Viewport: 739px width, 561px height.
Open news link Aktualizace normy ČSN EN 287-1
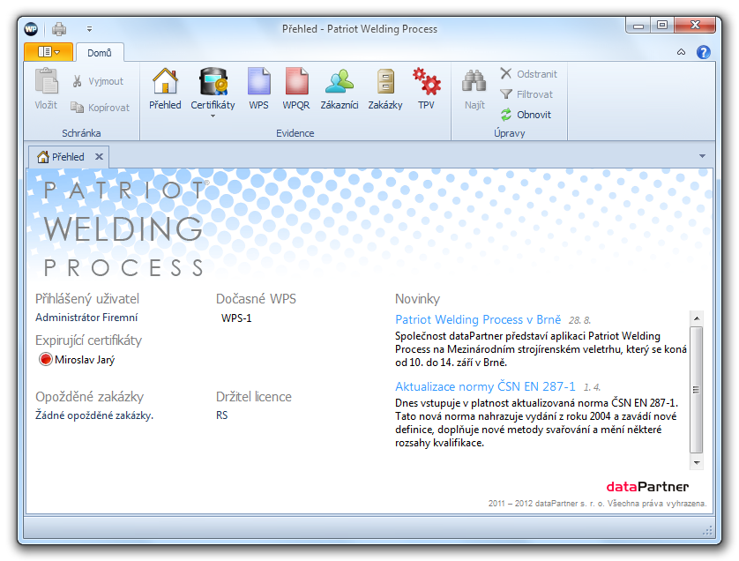tap(485, 386)
